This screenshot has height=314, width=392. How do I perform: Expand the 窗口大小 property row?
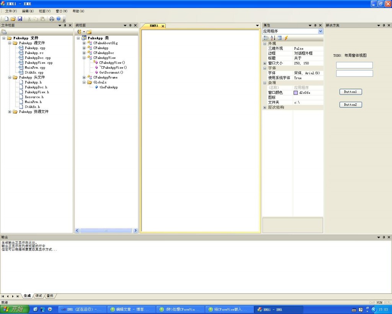[265, 63]
